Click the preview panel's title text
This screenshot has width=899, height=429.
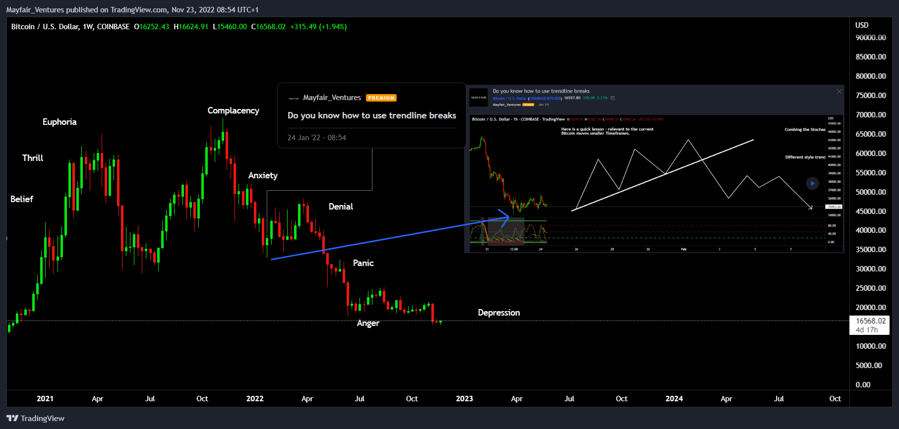[541, 91]
